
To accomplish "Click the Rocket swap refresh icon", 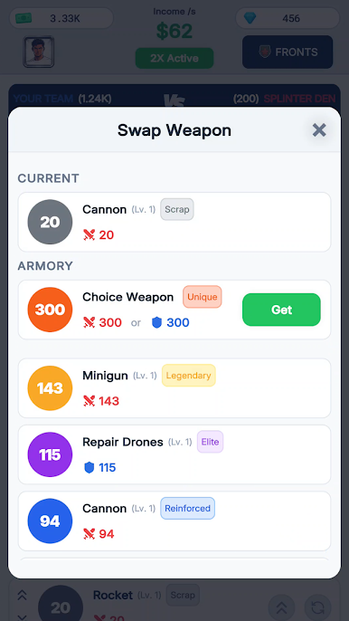I will pos(317,607).
